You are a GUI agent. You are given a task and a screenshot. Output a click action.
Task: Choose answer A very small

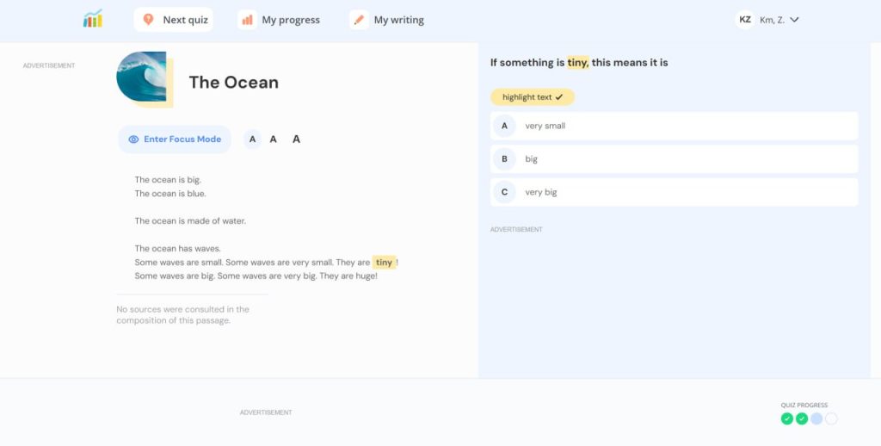[x=675, y=126]
